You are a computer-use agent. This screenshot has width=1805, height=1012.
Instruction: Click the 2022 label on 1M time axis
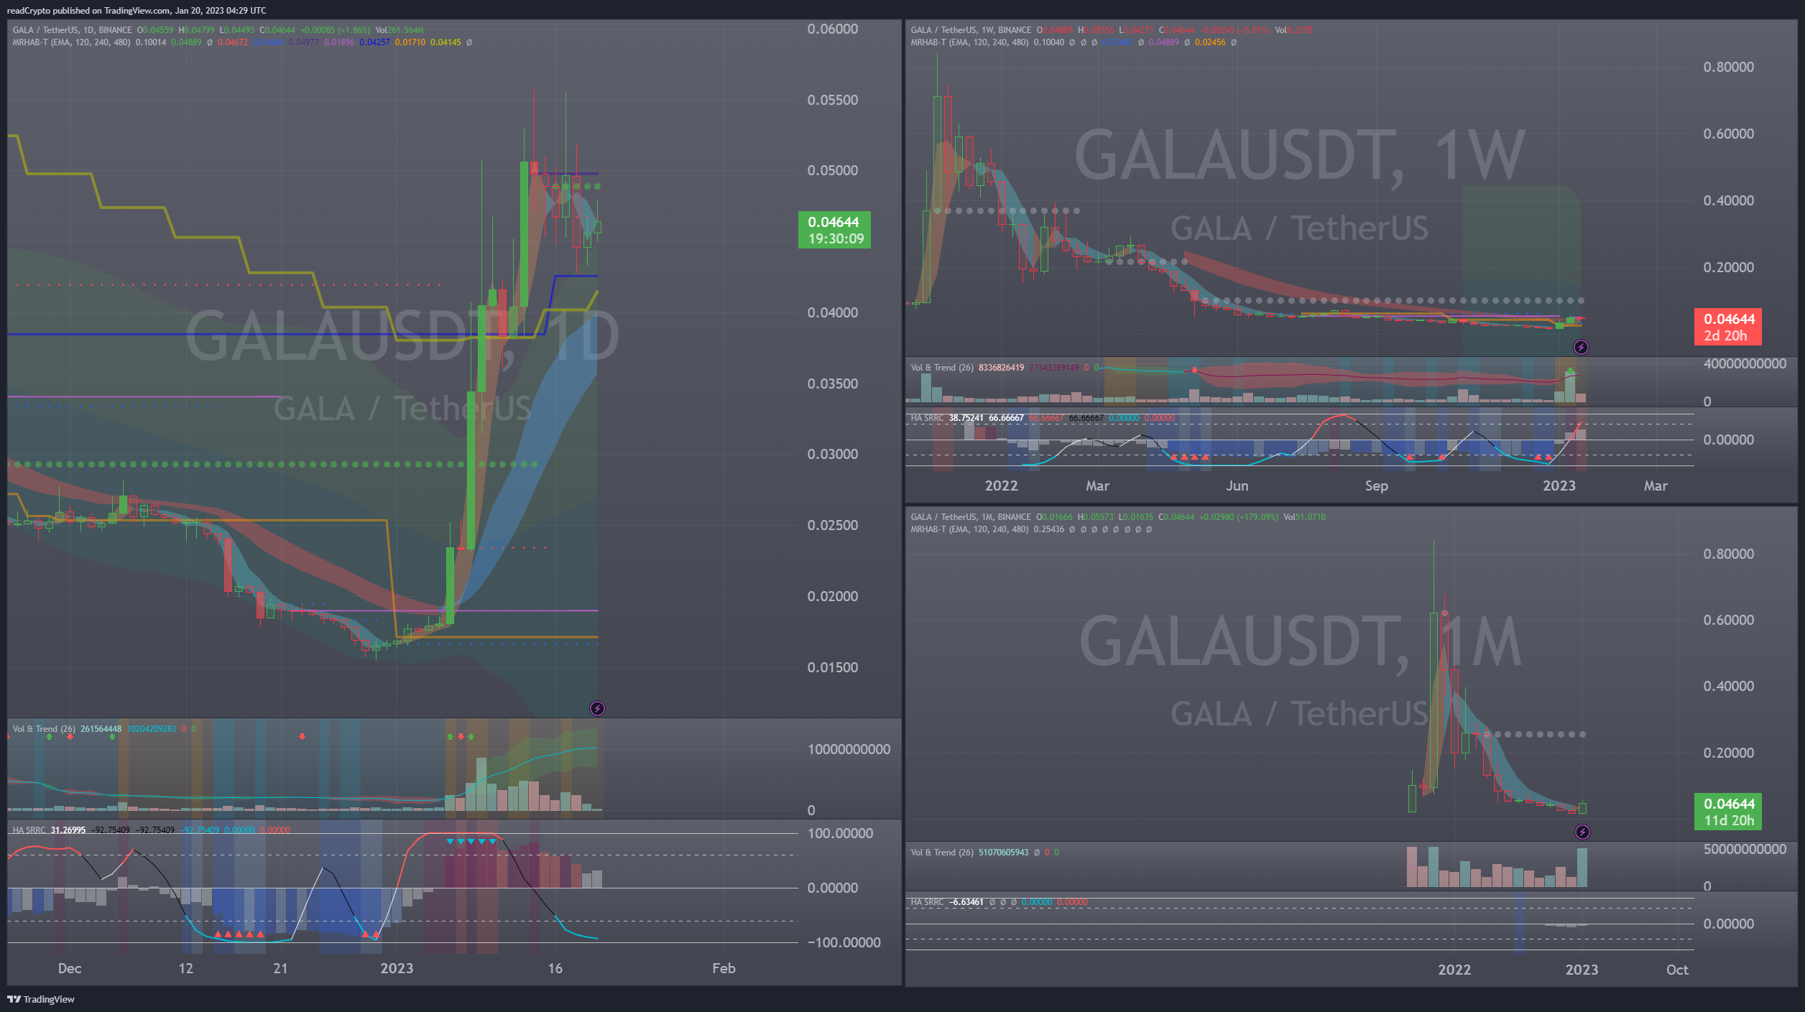tap(1454, 970)
